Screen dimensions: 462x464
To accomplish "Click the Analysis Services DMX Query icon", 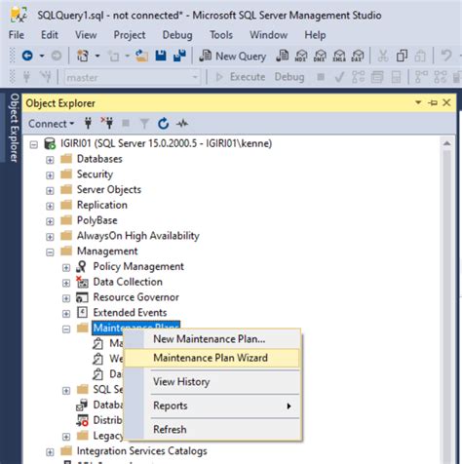I will [x=320, y=56].
